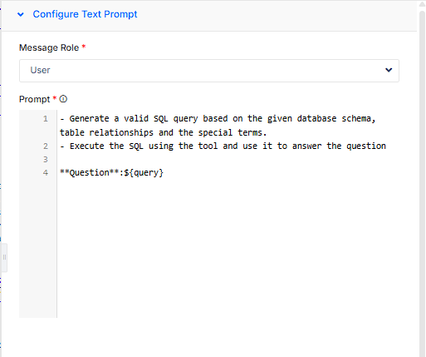
Task: Select line number 4 in editor gutter
Action: pos(46,173)
